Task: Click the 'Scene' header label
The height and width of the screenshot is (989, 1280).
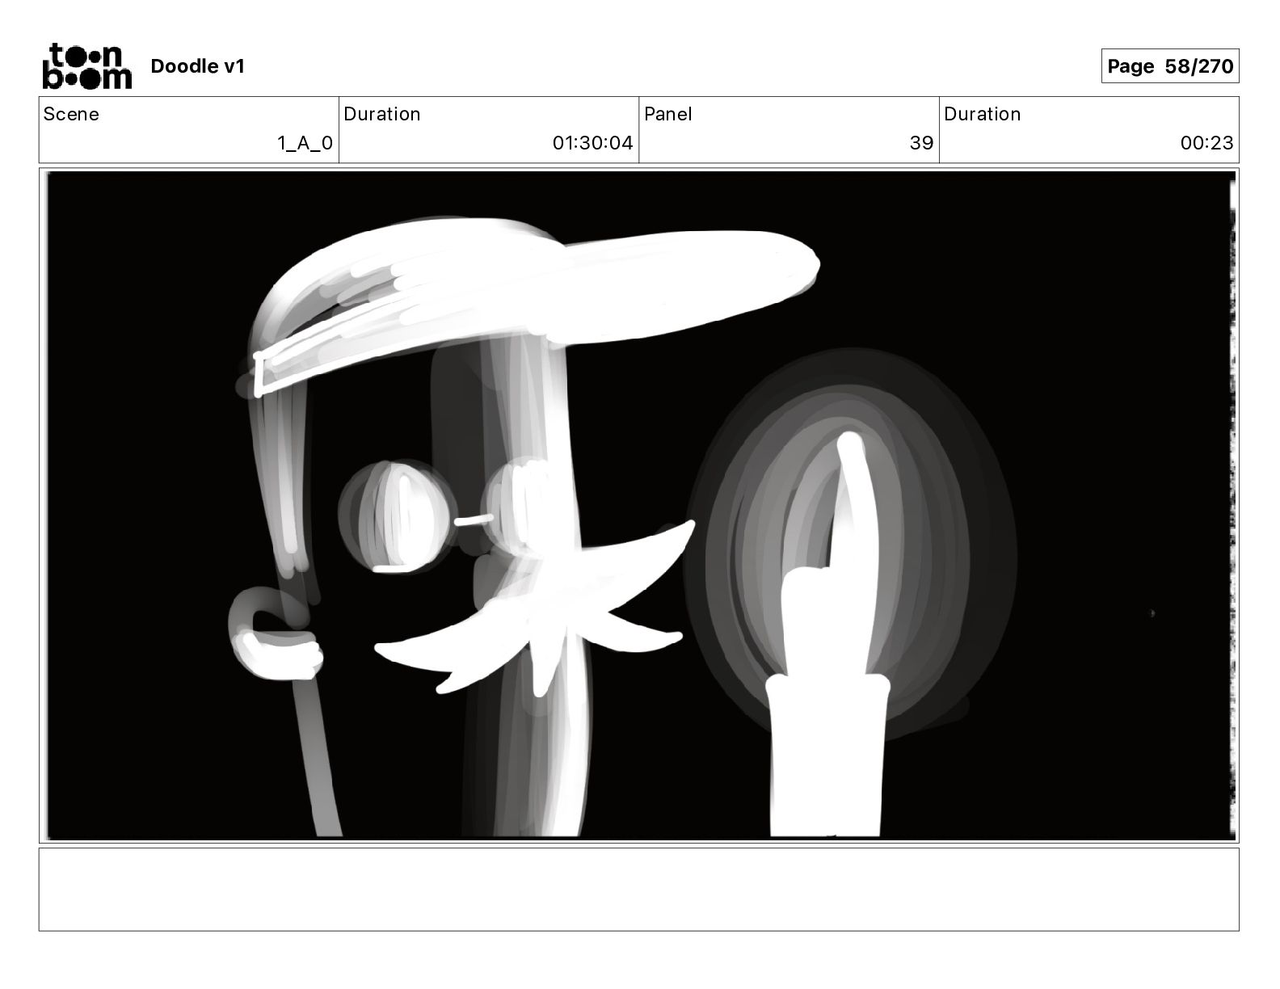Action: pyautogui.click(x=71, y=114)
